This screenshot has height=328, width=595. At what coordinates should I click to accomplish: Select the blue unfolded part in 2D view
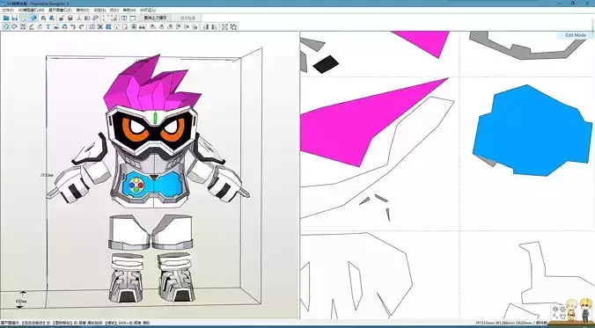532,131
